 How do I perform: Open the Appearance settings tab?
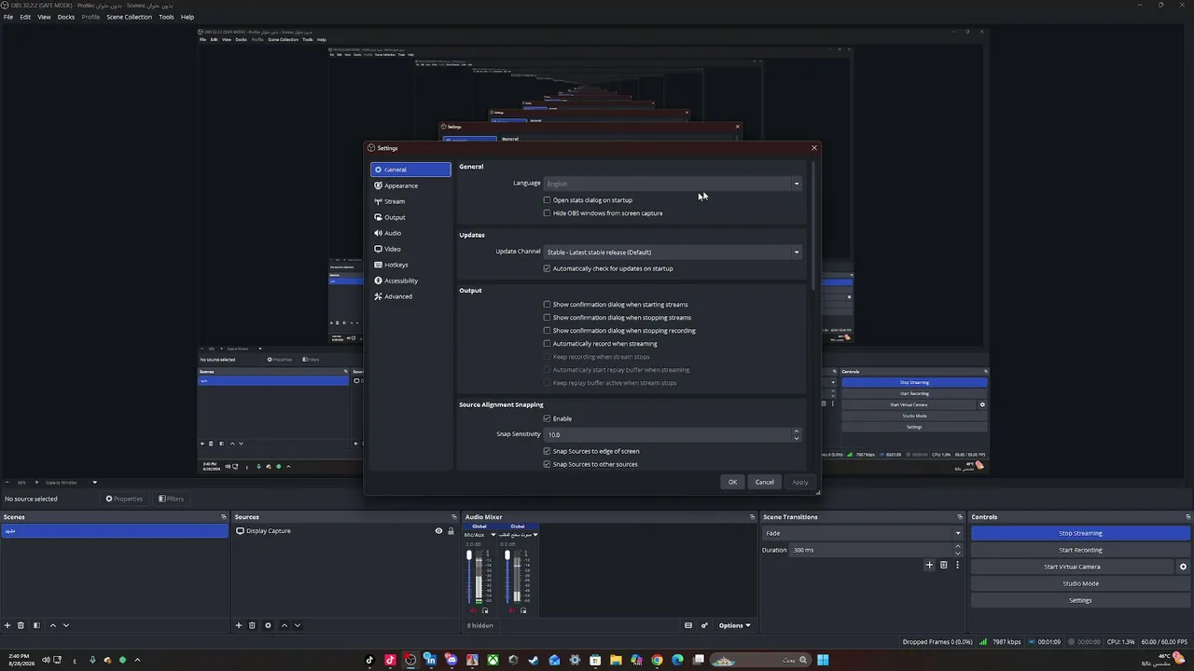[x=410, y=185]
